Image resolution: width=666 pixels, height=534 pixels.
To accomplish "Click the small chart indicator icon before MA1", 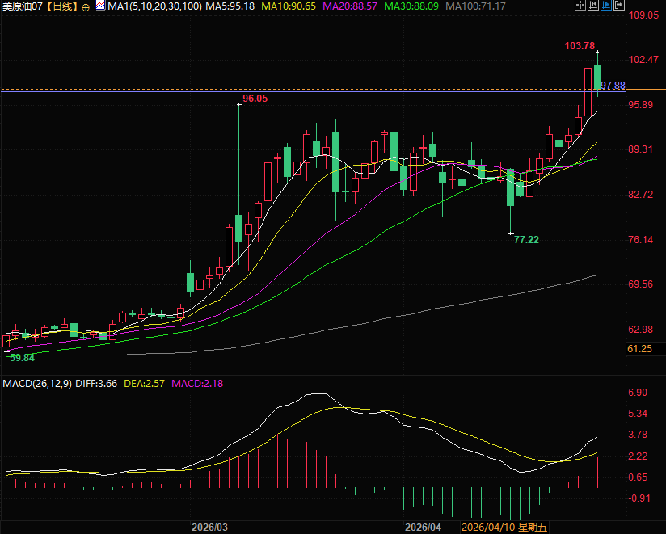I will (99, 6).
